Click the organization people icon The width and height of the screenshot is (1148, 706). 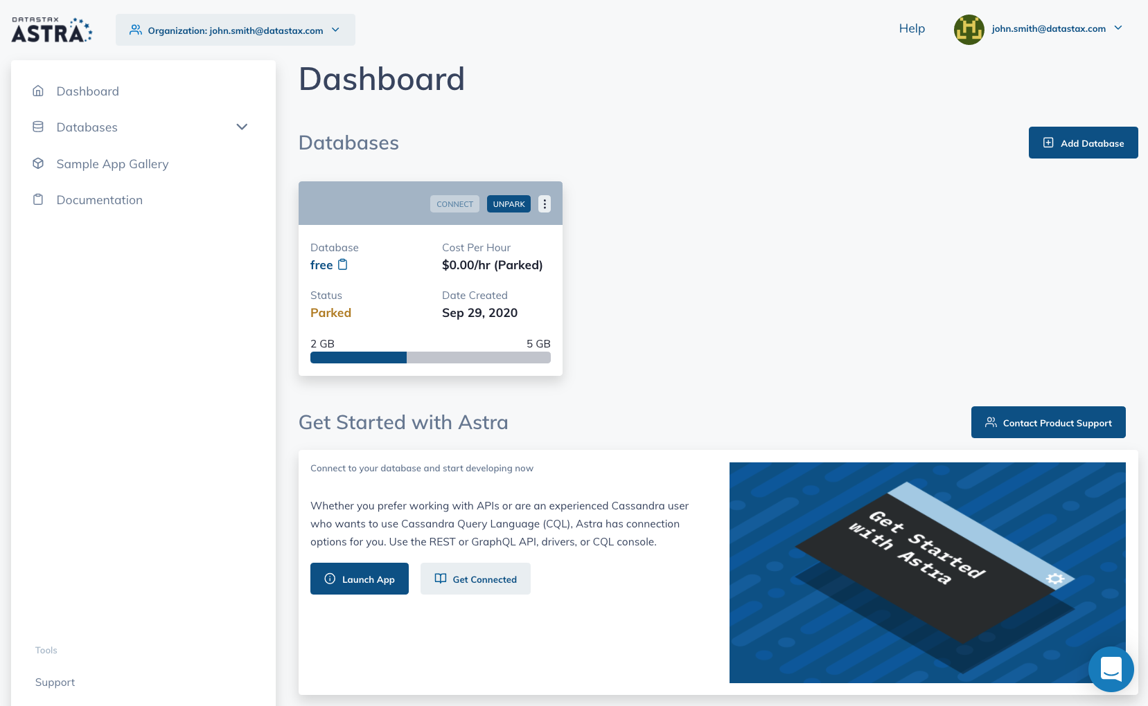(136, 30)
